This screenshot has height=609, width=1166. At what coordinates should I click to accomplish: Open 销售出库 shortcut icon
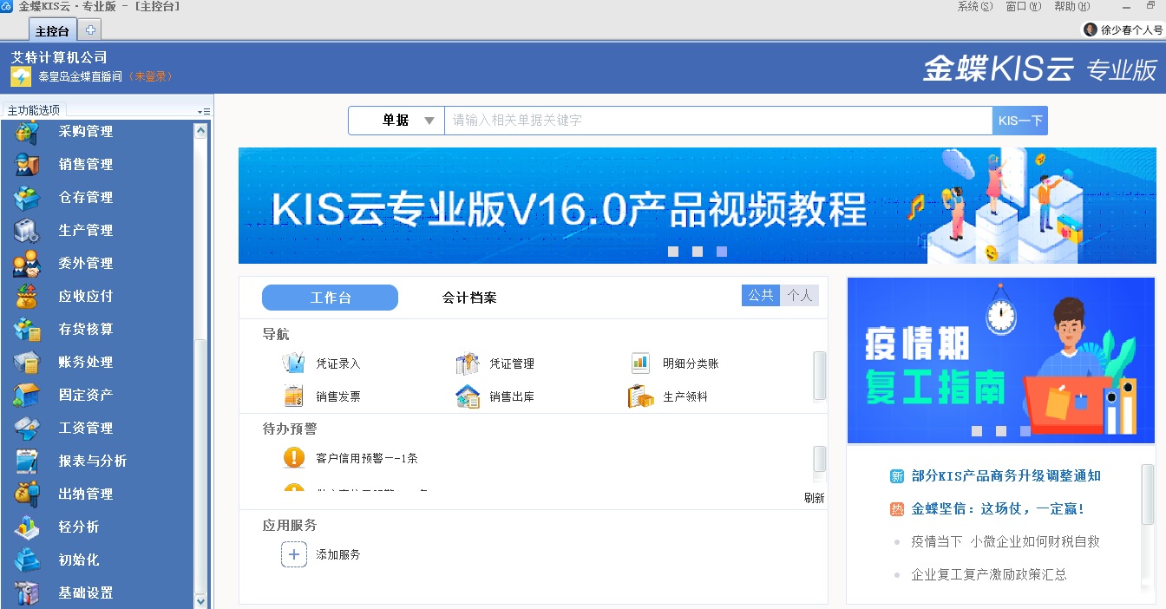click(x=468, y=396)
